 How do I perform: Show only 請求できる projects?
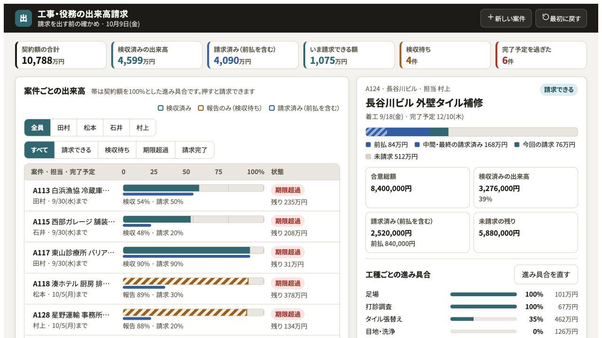click(76, 150)
